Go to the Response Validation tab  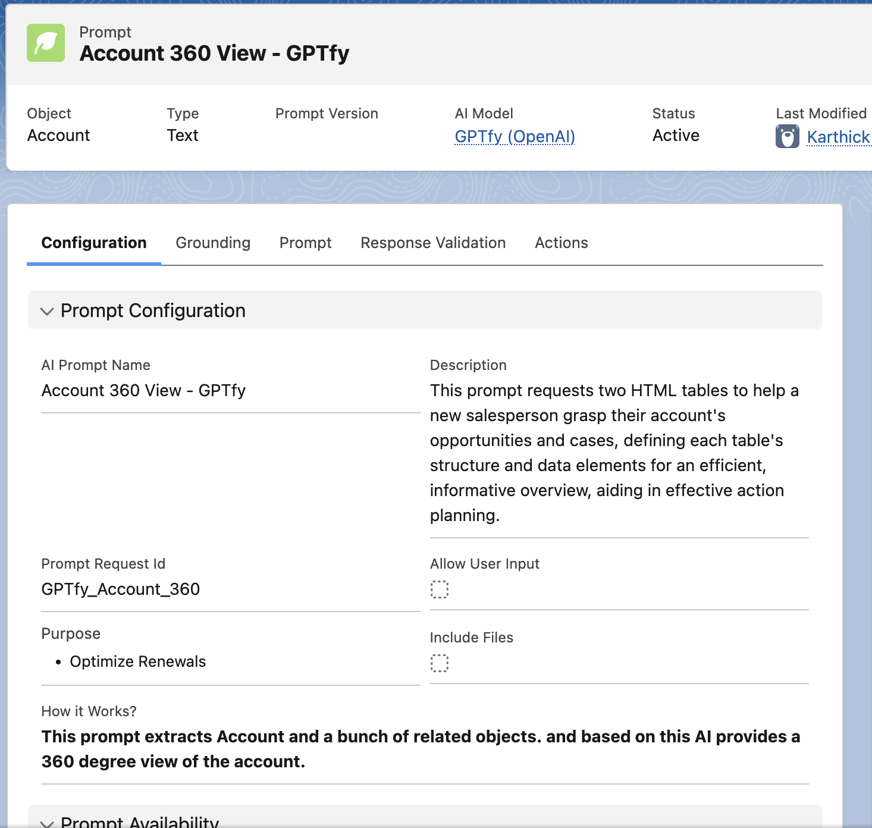[x=433, y=243]
